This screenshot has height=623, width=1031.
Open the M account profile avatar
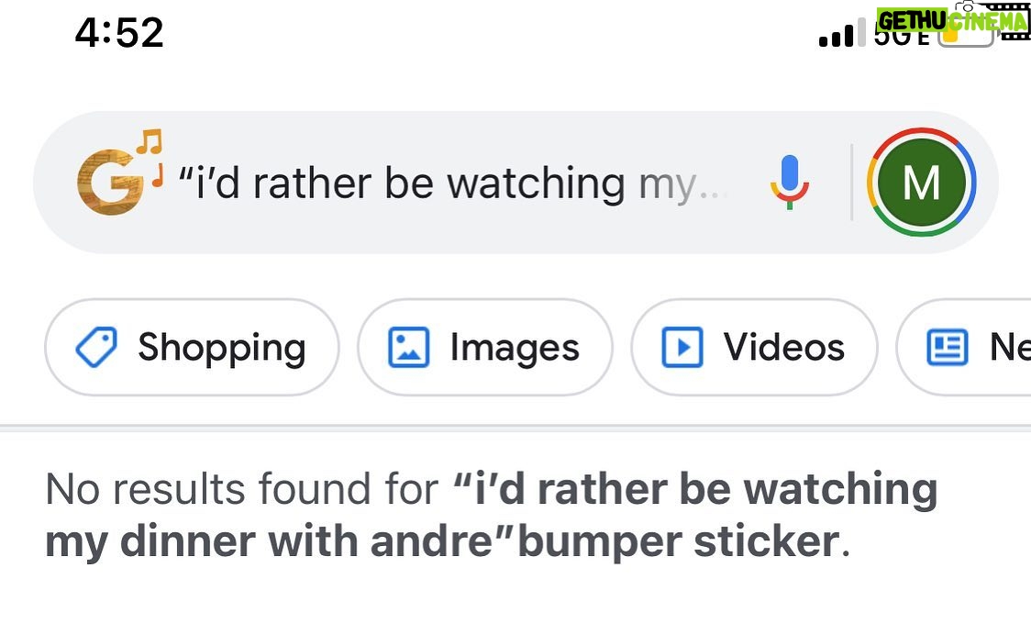[x=921, y=183]
